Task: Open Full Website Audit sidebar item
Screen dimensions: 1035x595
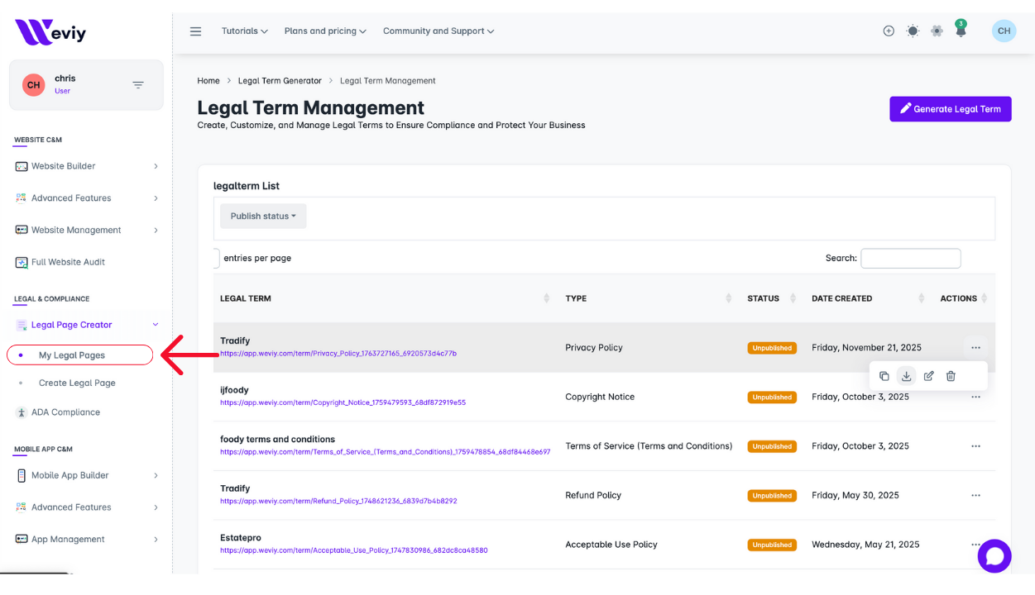Action: coord(68,262)
